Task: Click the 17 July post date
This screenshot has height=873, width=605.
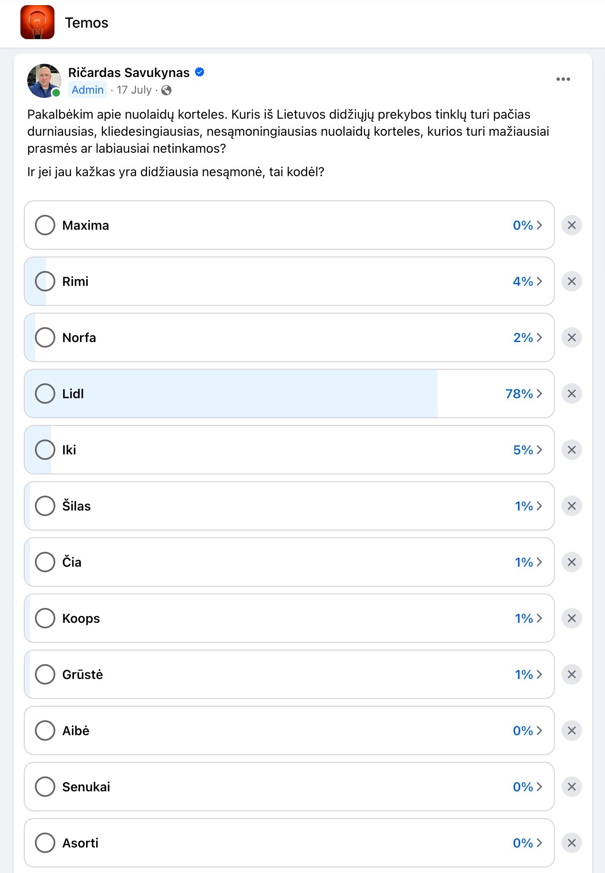Action: coord(134,90)
